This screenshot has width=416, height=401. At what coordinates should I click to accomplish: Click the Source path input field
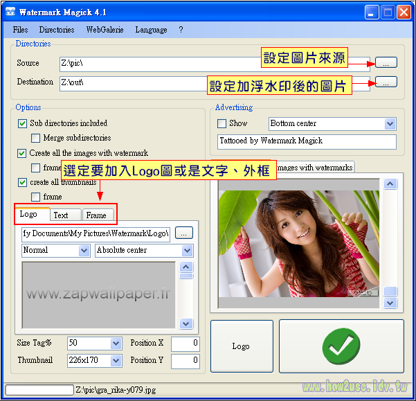point(215,64)
